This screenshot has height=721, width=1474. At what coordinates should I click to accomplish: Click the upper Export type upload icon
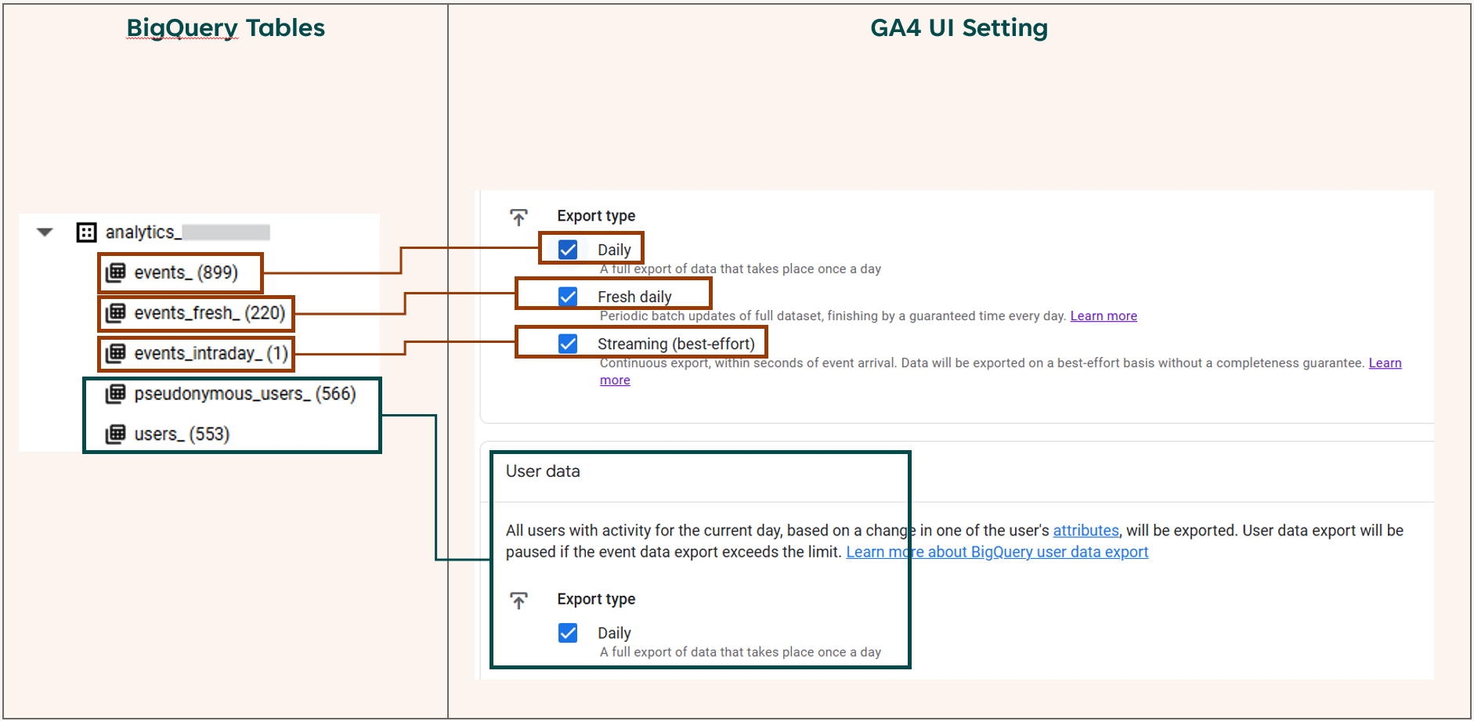tap(518, 217)
